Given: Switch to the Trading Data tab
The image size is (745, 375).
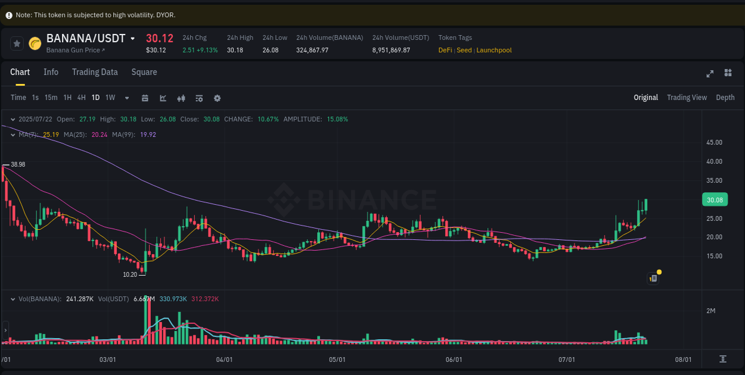Looking at the screenshot, I should click(x=95, y=71).
